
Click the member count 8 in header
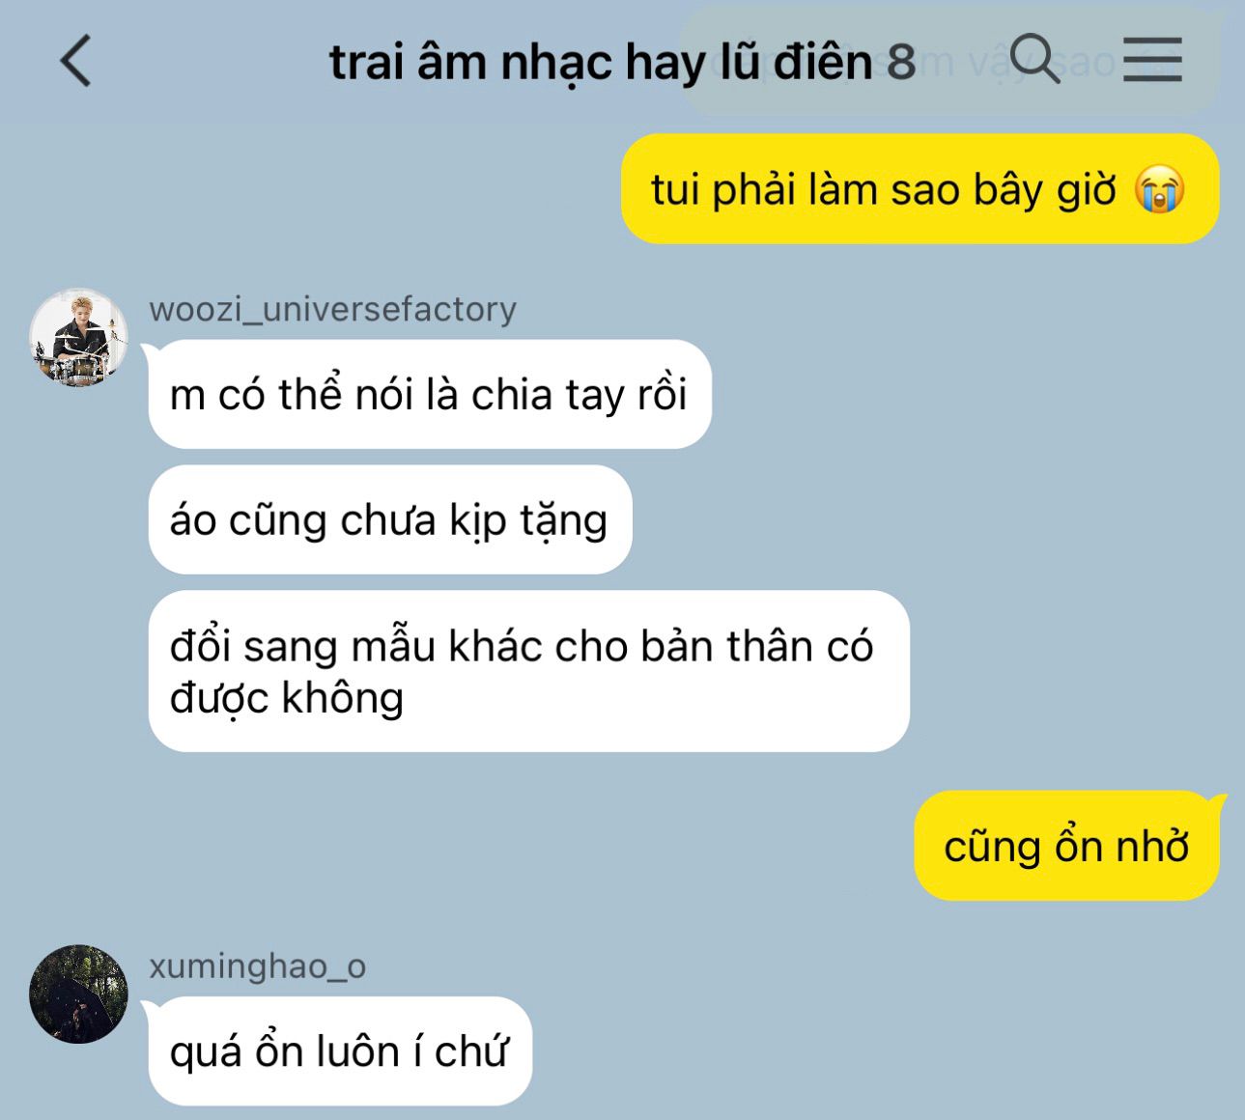[900, 63]
